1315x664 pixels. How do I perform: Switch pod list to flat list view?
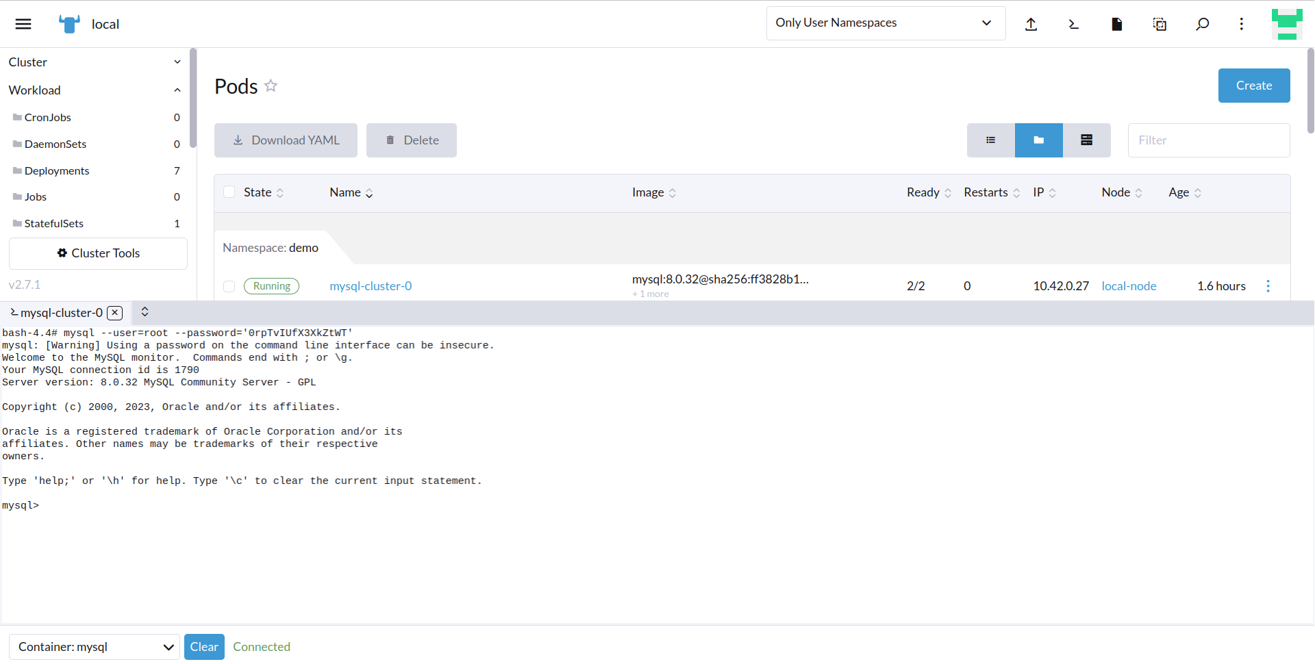(x=990, y=140)
